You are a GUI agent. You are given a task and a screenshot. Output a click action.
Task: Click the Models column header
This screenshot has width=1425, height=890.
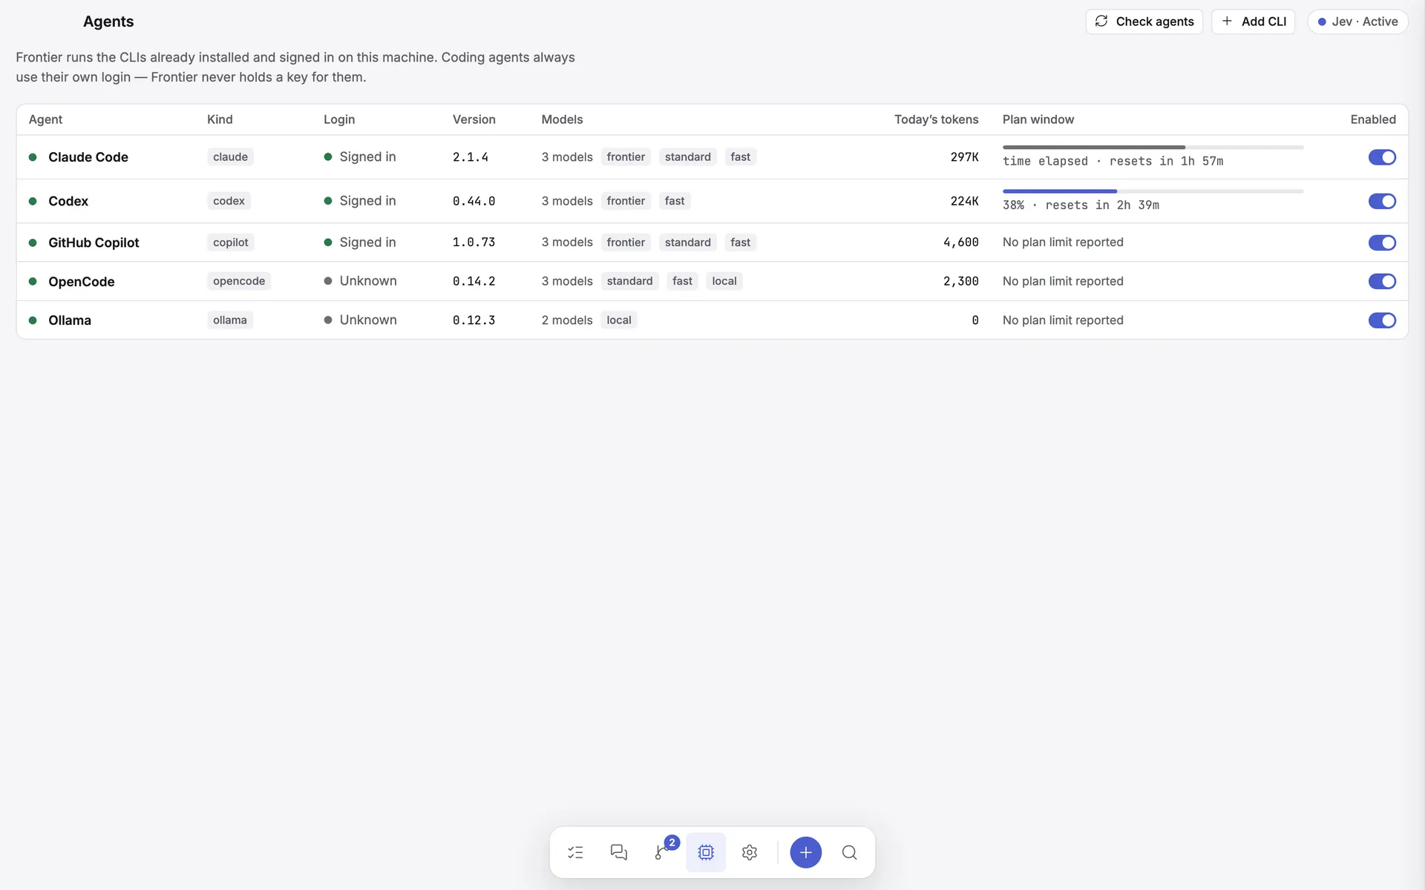click(562, 119)
